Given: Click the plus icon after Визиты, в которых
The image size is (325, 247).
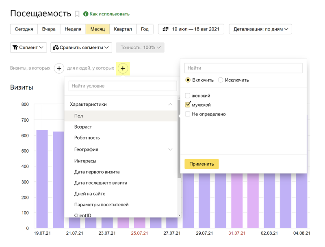Looking at the screenshot, I should pos(59,68).
